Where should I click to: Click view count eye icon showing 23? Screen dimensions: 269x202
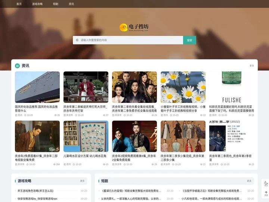(250, 164)
